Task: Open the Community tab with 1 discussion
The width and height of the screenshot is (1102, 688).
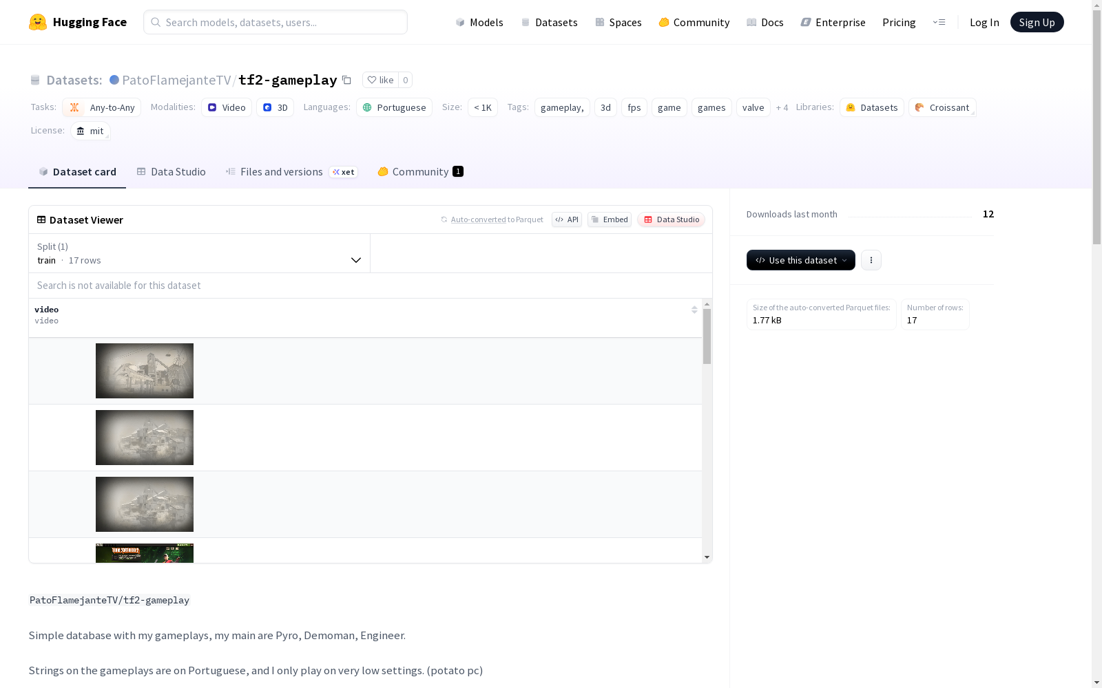Action: [x=420, y=172]
